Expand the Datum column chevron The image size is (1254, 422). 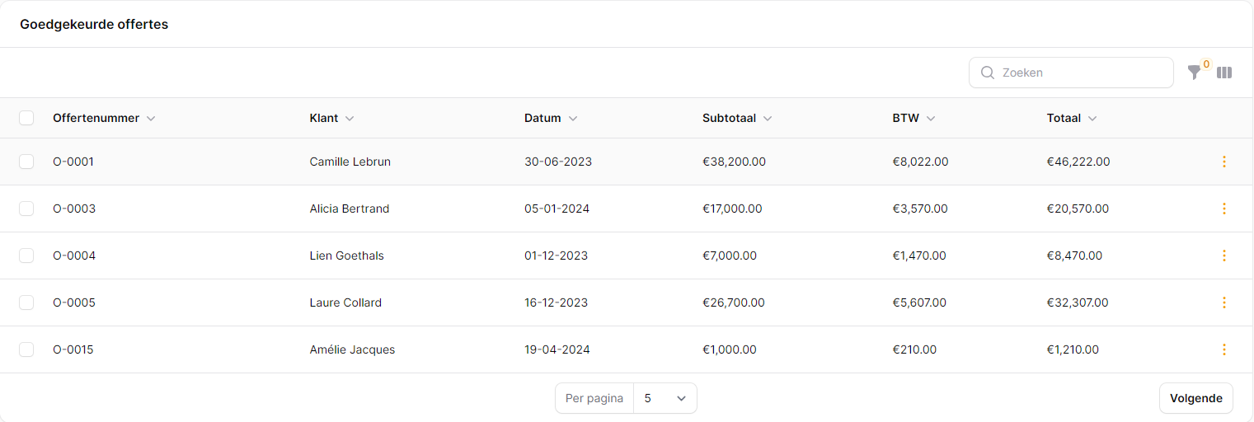click(x=573, y=119)
